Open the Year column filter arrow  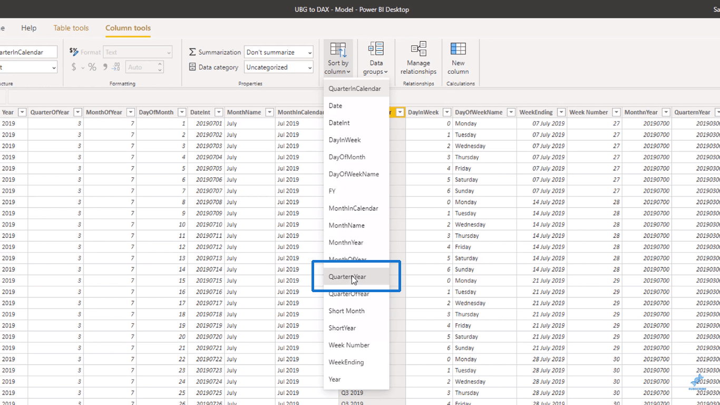[x=22, y=112]
